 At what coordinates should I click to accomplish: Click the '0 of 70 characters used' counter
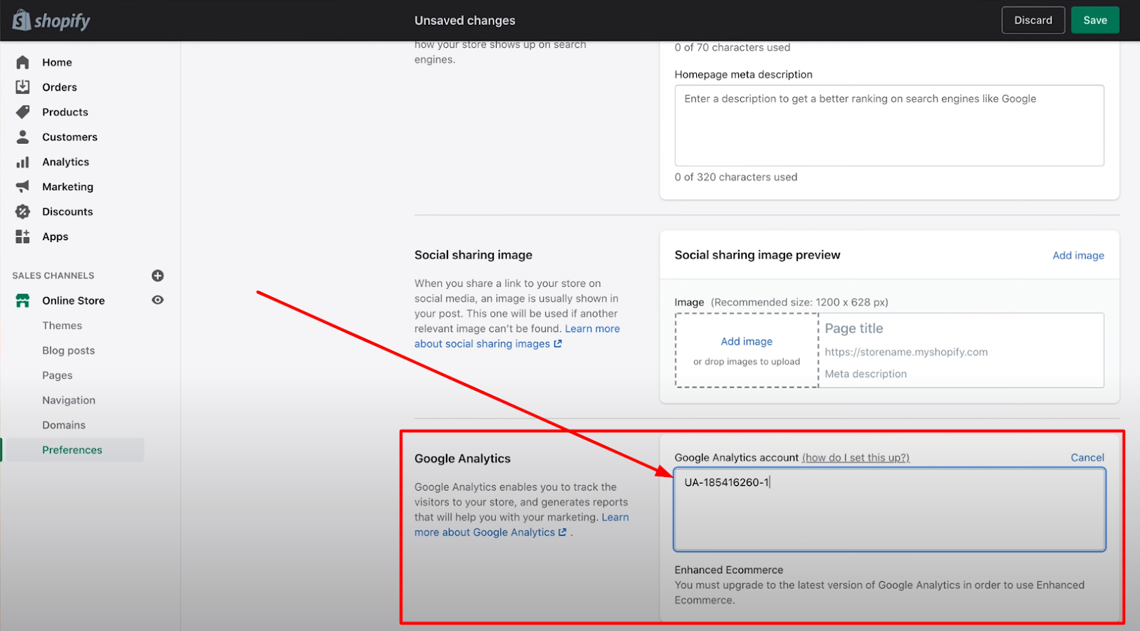pyautogui.click(x=732, y=48)
